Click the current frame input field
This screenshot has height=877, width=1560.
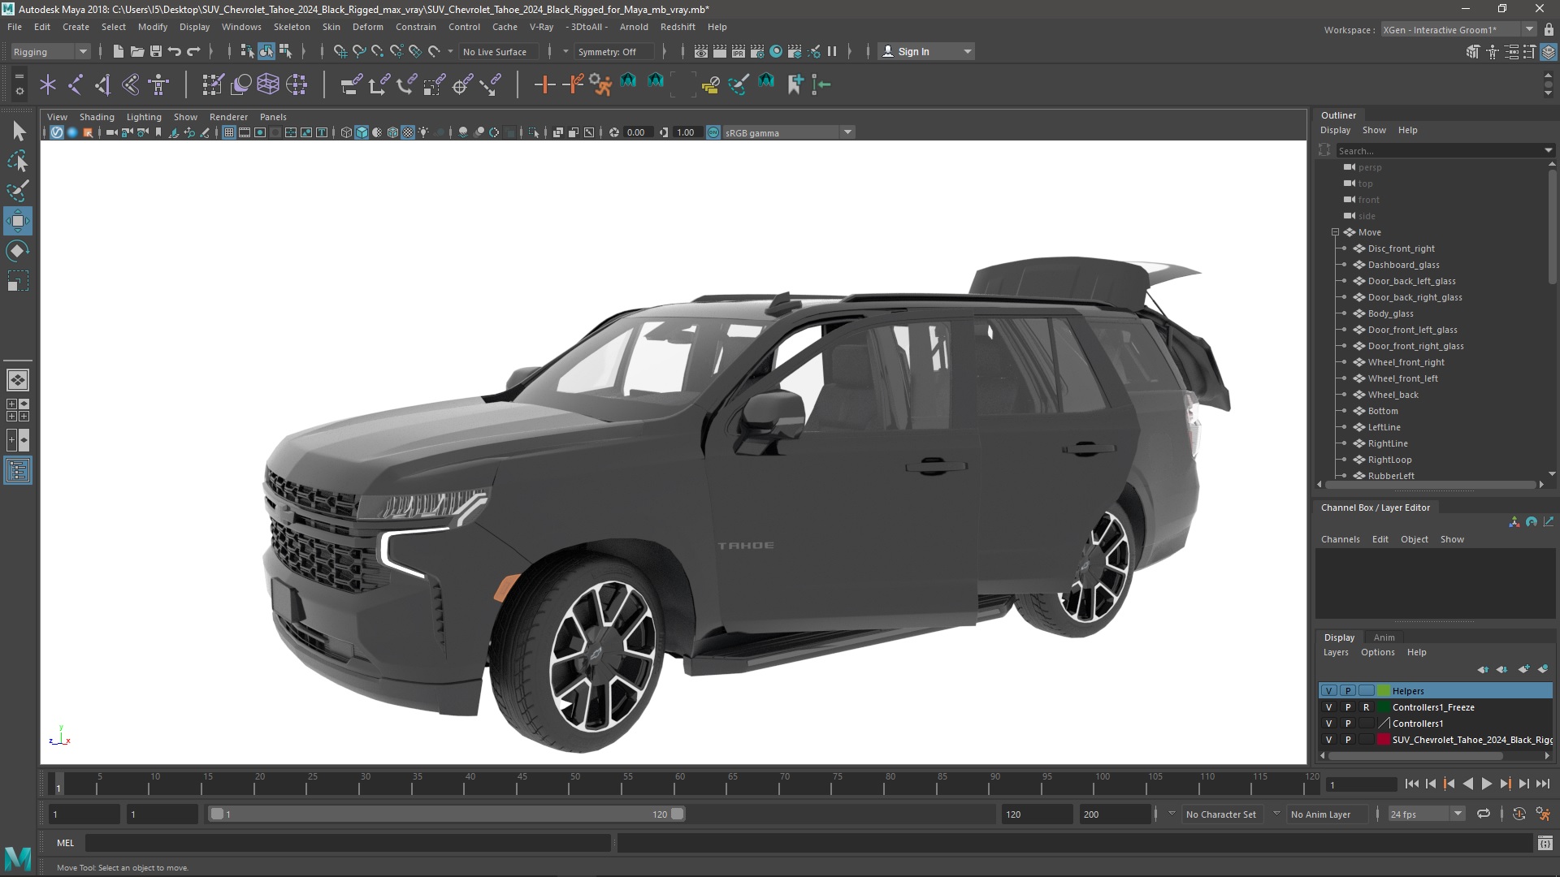(1361, 784)
